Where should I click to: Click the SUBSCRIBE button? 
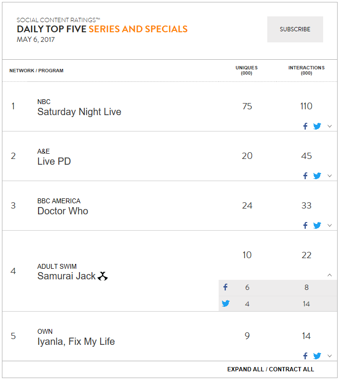click(295, 29)
